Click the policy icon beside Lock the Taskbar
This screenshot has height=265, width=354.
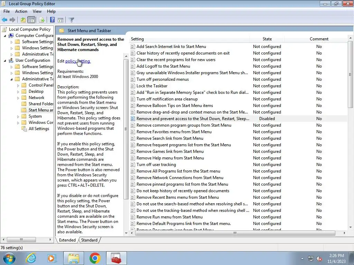[x=133, y=86]
